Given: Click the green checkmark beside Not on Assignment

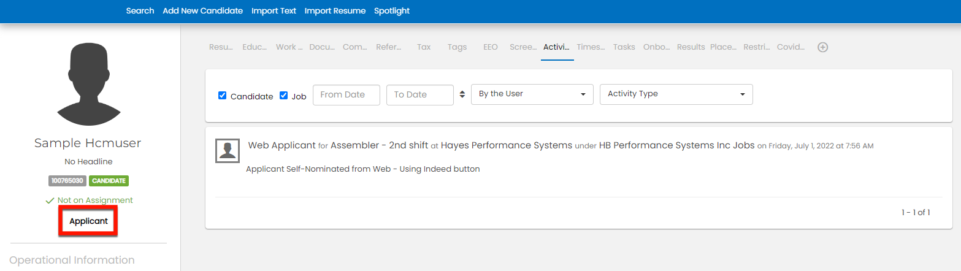Looking at the screenshot, I should [50, 200].
